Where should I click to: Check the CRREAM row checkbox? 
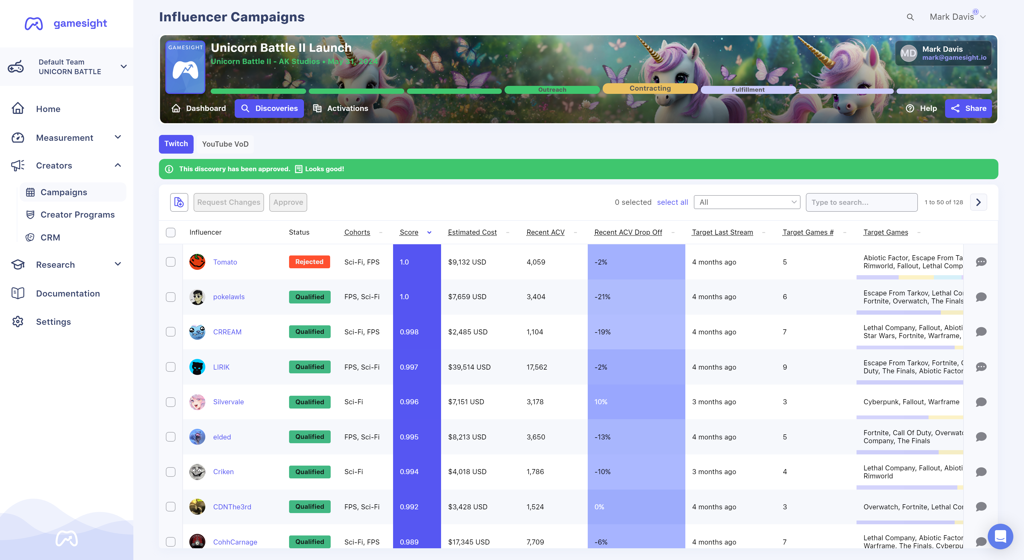point(171,332)
